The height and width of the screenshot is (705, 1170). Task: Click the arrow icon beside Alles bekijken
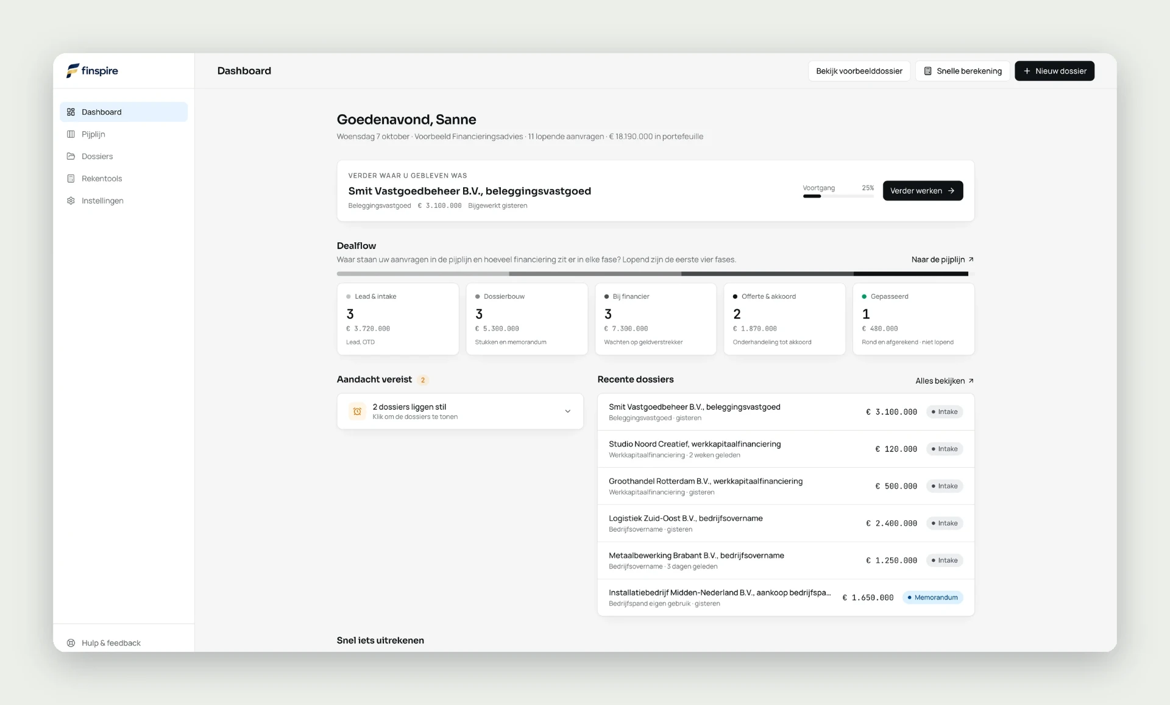971,381
